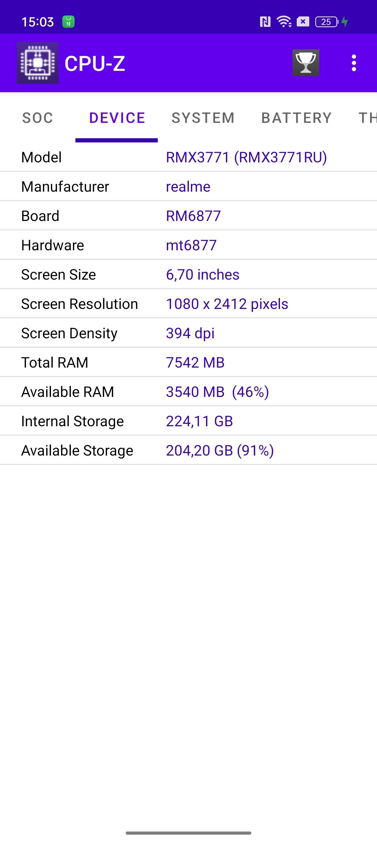377x842 pixels.
Task: Open the three-dot overflow menu
Action: [354, 63]
